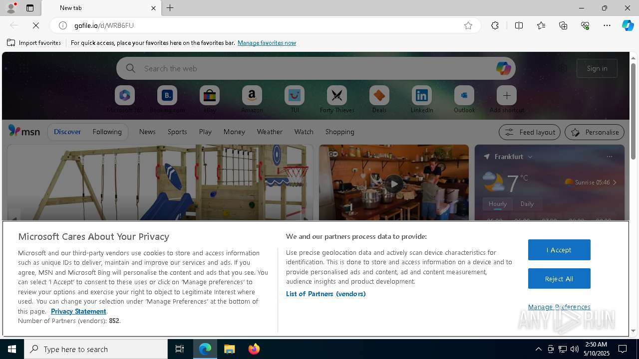
Task: Open the Favorites list icon
Action: click(541, 25)
